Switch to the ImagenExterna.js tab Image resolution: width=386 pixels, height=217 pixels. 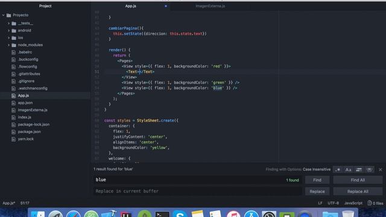[210, 6]
